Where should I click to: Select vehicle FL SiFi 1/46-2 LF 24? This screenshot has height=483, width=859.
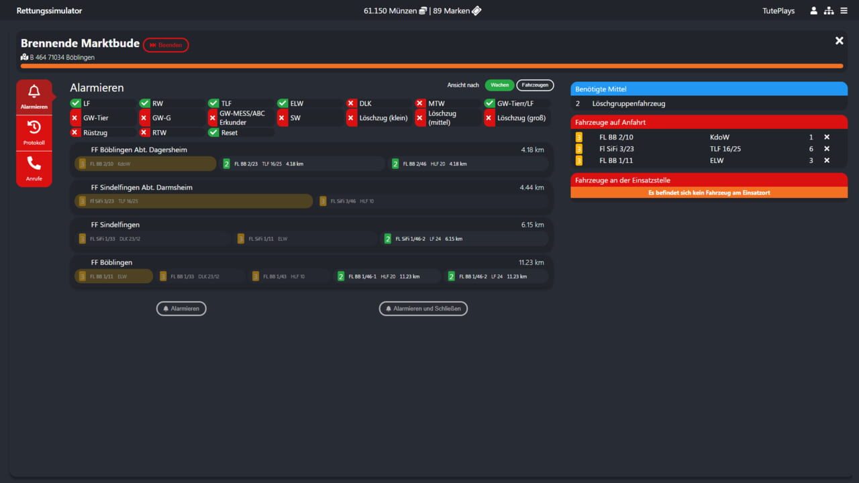coord(464,239)
